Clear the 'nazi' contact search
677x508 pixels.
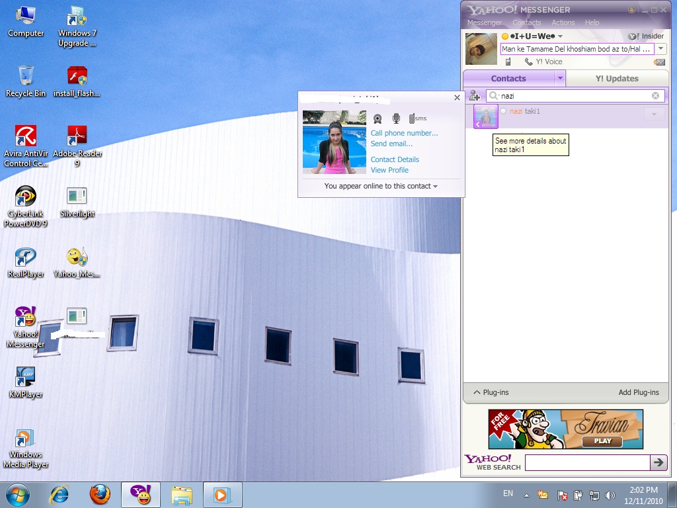pyautogui.click(x=655, y=95)
